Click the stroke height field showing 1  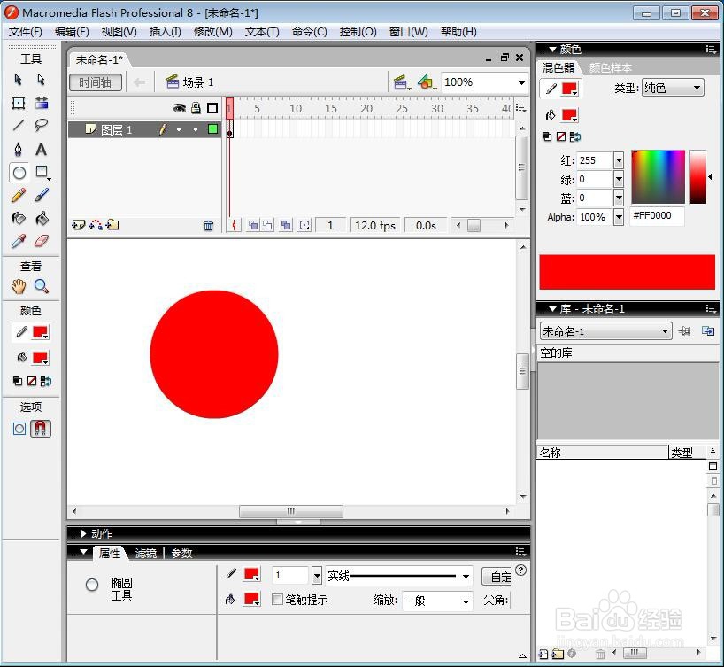[289, 576]
